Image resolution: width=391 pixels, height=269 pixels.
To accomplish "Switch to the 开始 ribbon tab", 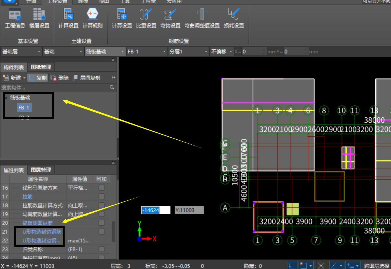I will 31,1.
